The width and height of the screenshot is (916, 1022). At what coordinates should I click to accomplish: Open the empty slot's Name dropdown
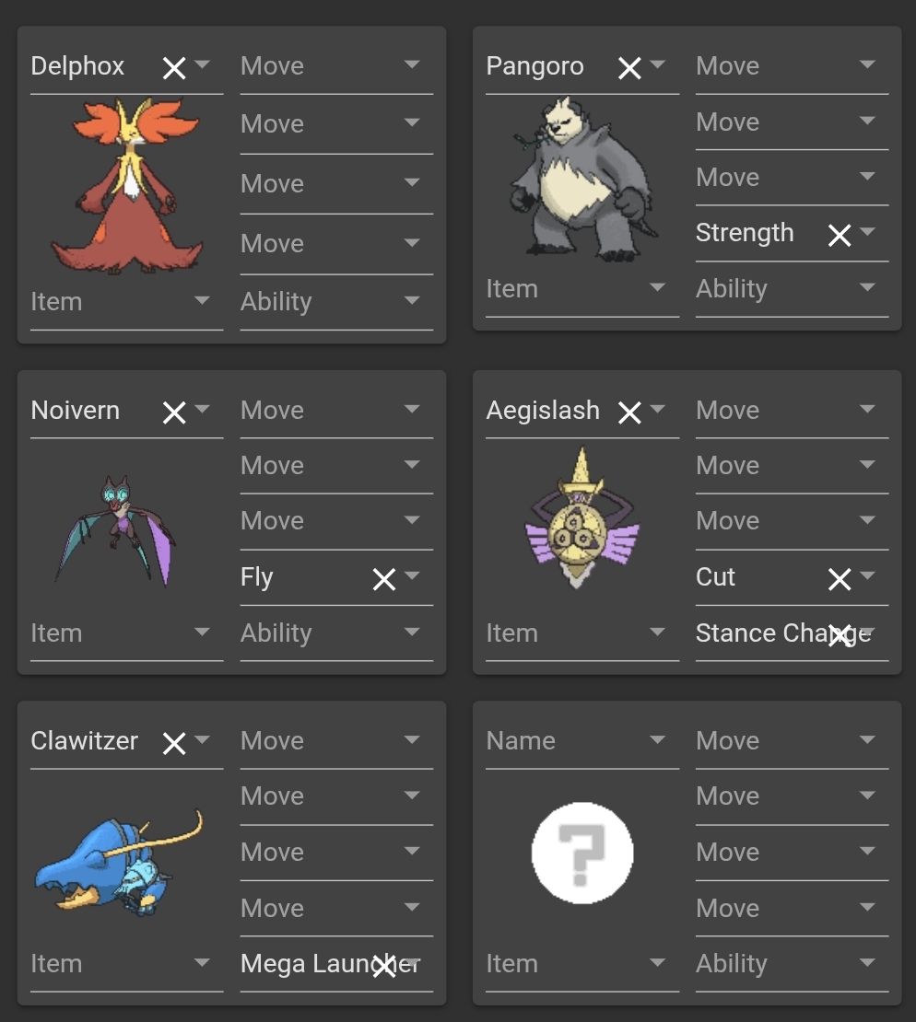click(x=582, y=741)
